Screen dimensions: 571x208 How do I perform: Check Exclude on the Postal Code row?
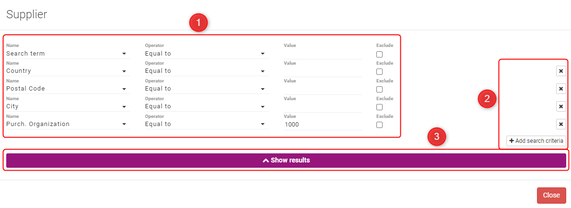[x=379, y=90]
